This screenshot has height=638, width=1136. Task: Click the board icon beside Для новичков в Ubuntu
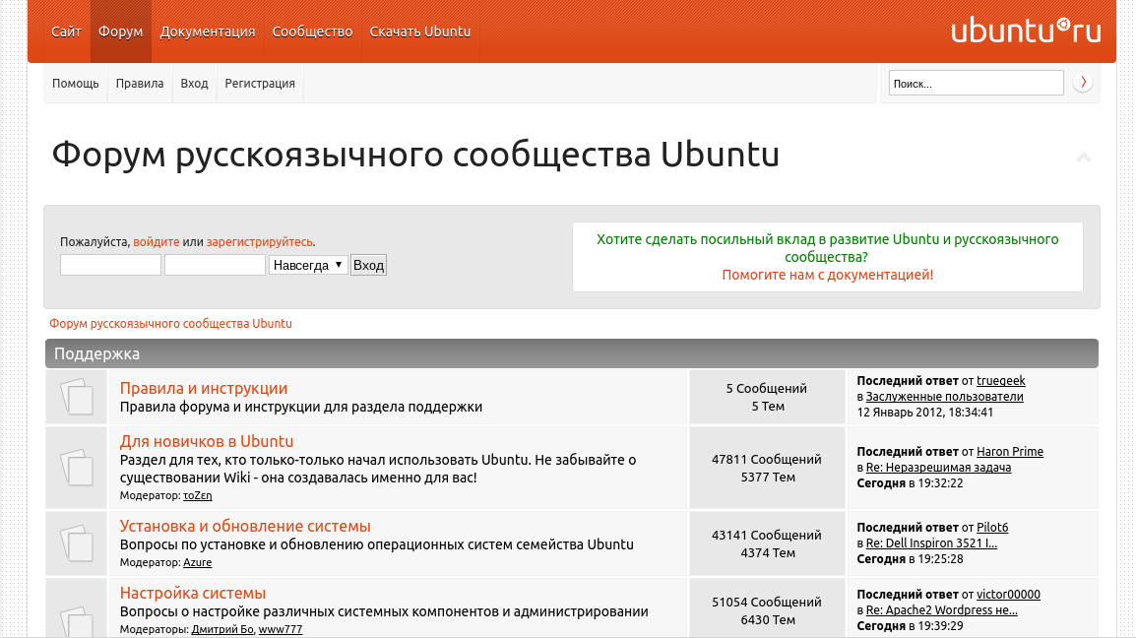(x=77, y=468)
